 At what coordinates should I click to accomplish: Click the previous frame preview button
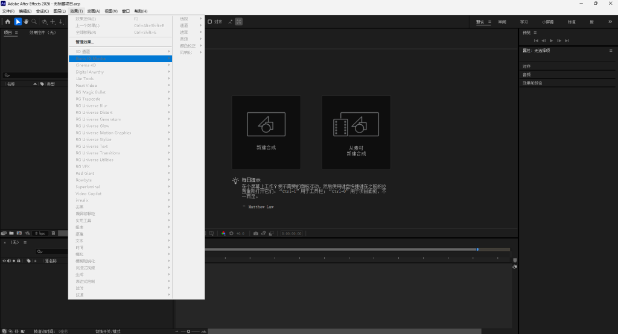(544, 40)
